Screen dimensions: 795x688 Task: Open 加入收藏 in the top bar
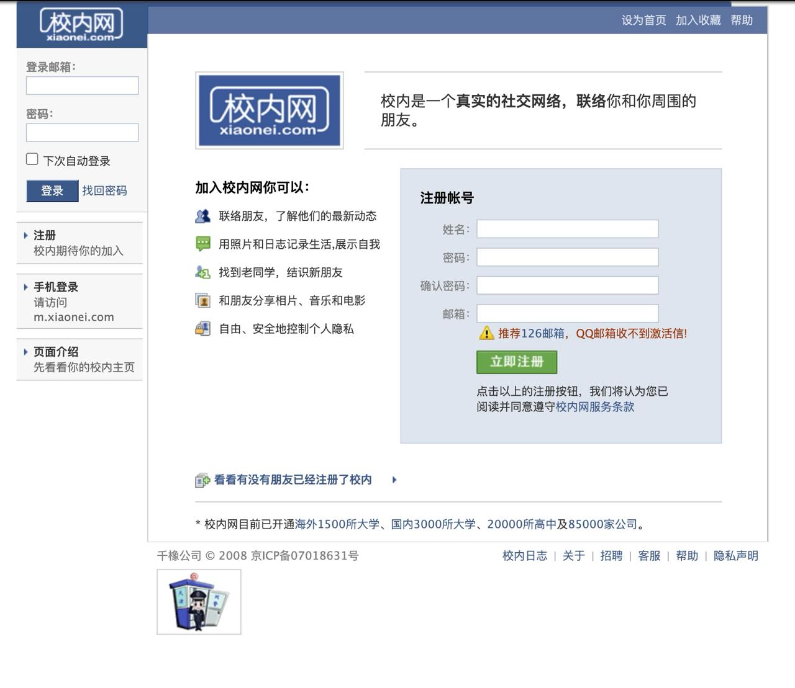(x=698, y=20)
